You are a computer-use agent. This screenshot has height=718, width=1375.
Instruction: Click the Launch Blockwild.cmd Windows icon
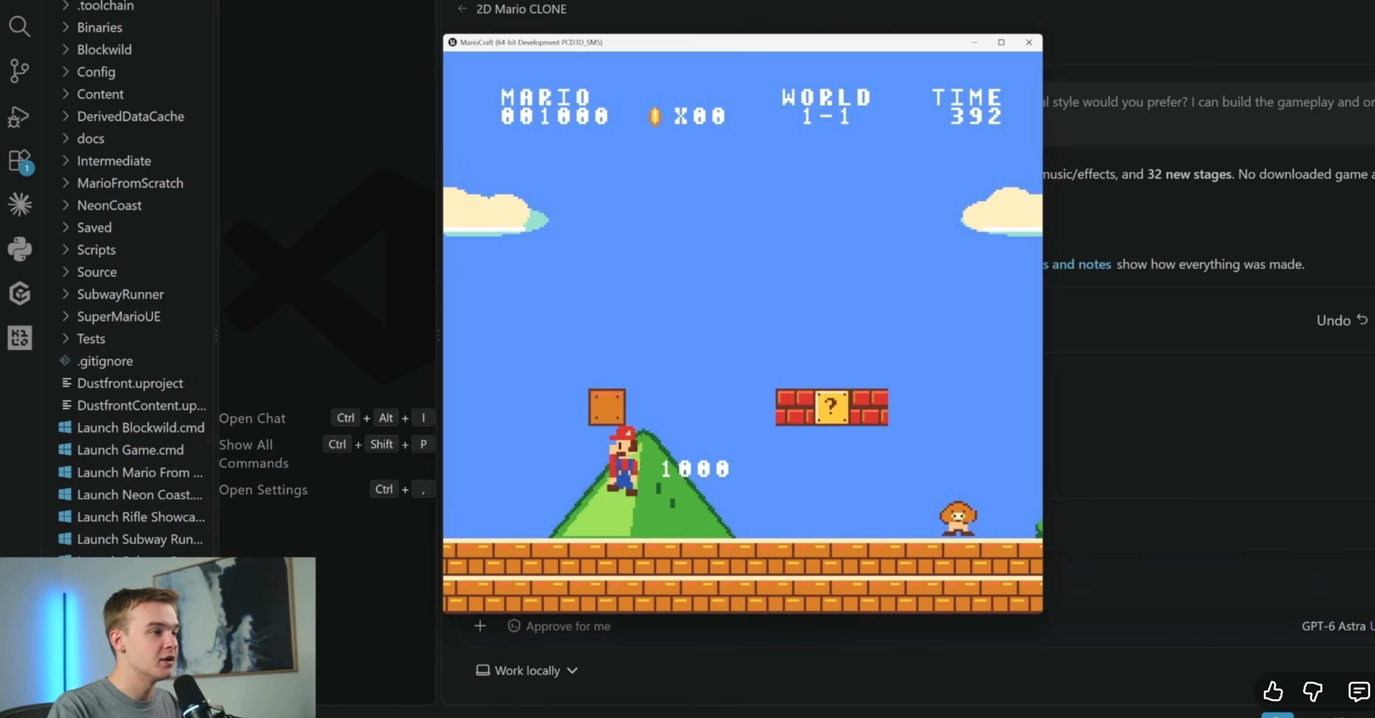click(65, 427)
